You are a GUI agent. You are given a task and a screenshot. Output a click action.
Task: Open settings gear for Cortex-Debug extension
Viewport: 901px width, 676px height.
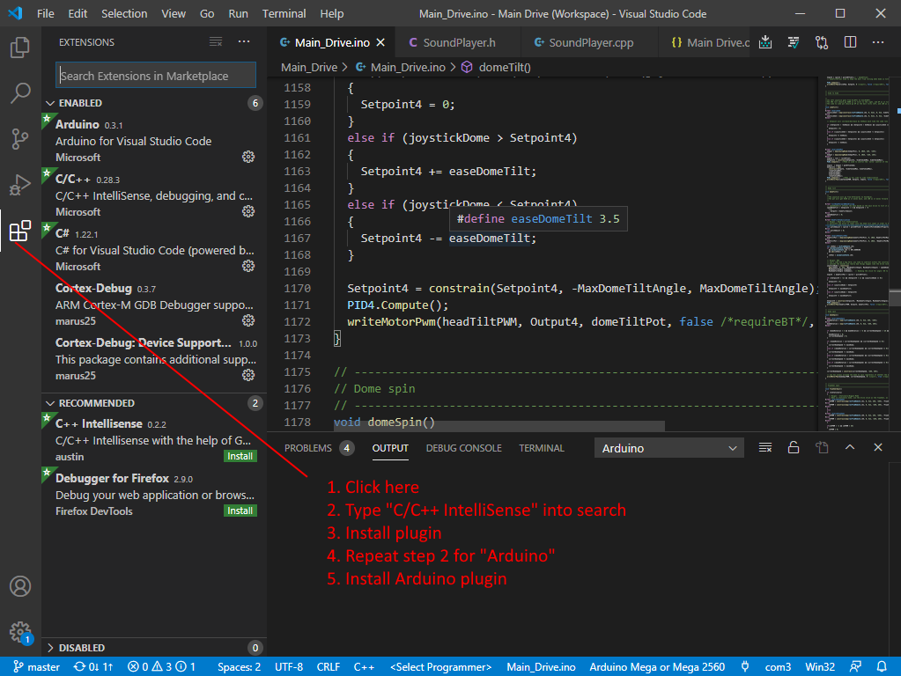(x=248, y=320)
